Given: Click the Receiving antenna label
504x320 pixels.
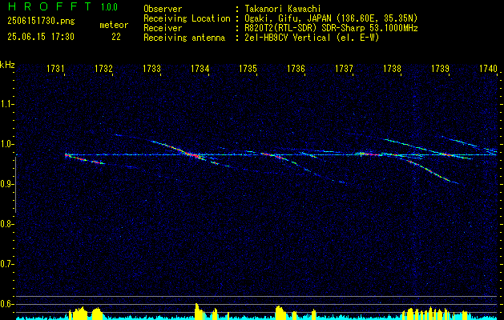Looking at the screenshot, I should pos(184,38).
